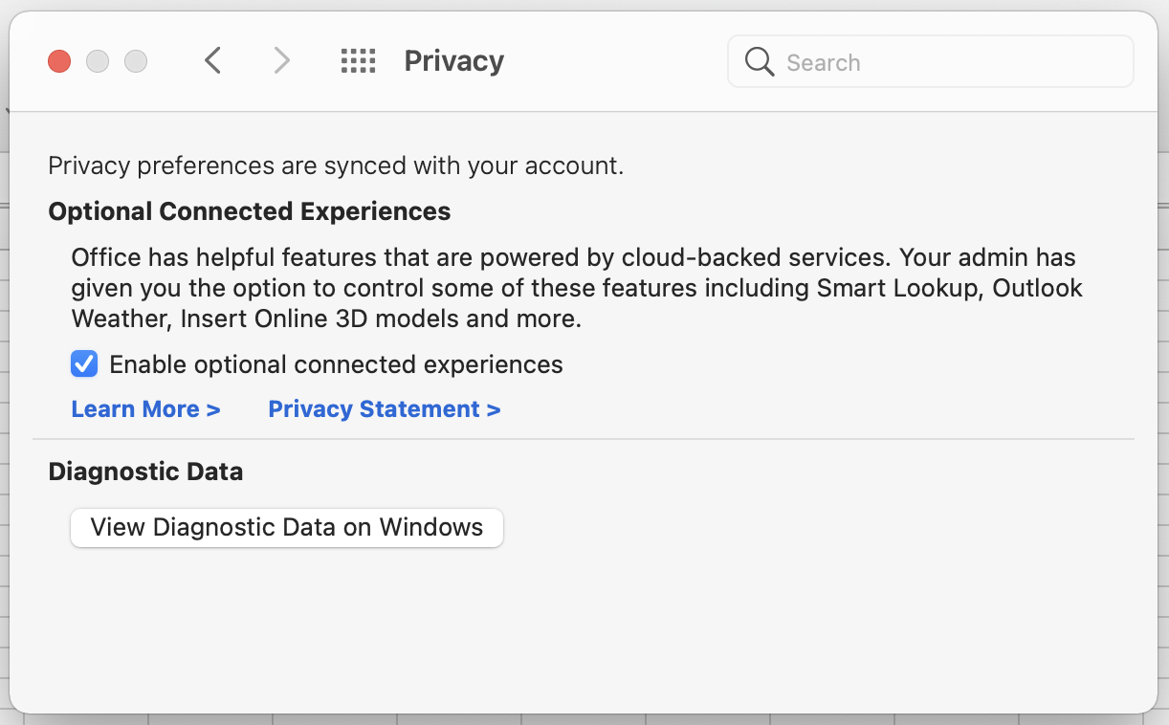1169x725 pixels.
Task: Click View Diagnostic Data on Windows button
Action: click(x=287, y=528)
